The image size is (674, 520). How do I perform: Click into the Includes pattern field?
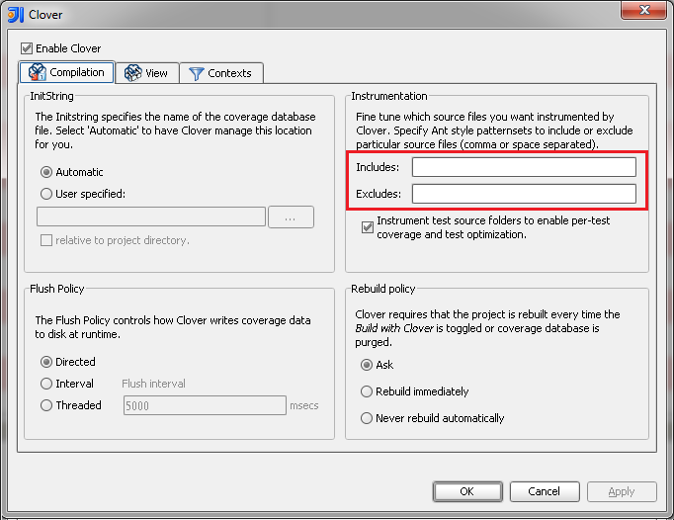pyautogui.click(x=524, y=167)
